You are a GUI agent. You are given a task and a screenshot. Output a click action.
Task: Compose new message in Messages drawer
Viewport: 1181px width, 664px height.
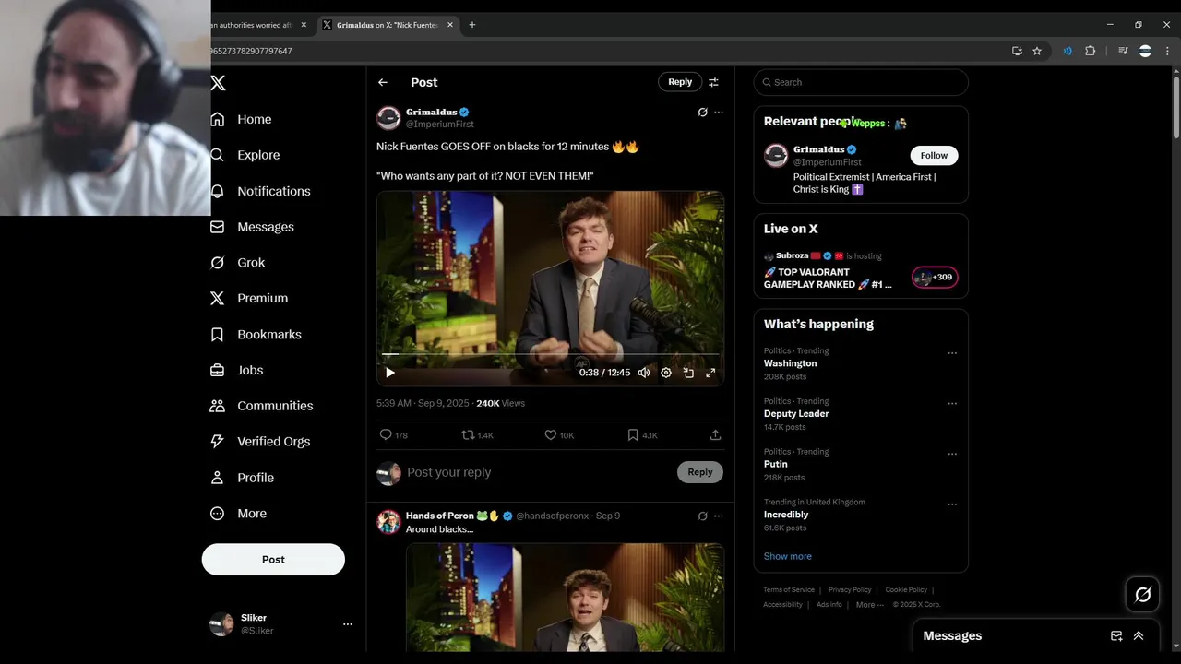coord(1116,635)
